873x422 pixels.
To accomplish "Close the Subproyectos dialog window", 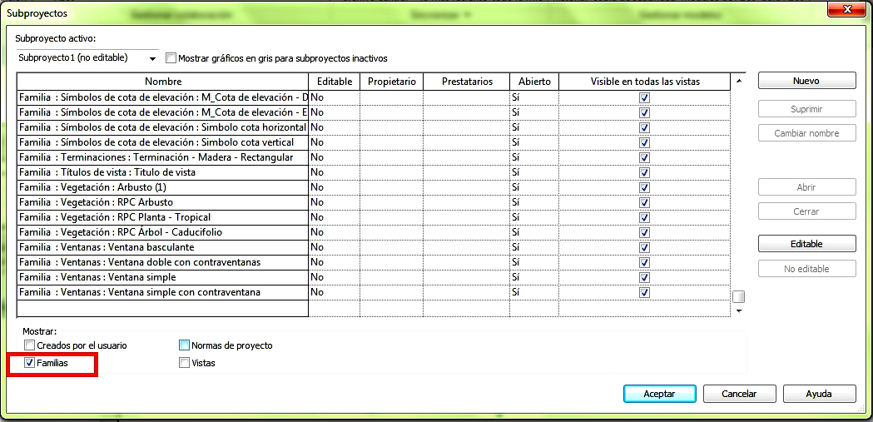I will coord(846,10).
